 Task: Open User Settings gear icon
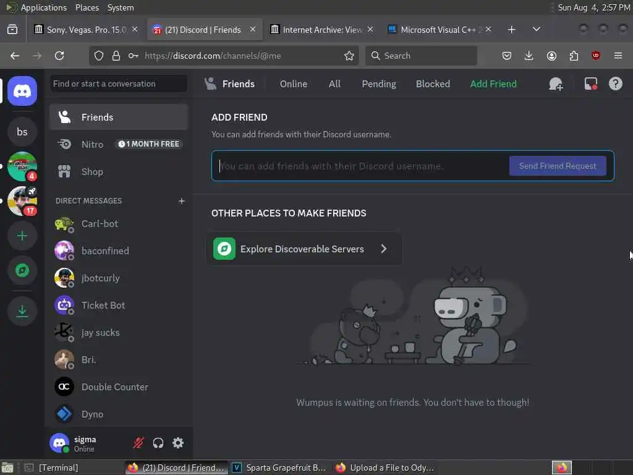click(x=178, y=443)
